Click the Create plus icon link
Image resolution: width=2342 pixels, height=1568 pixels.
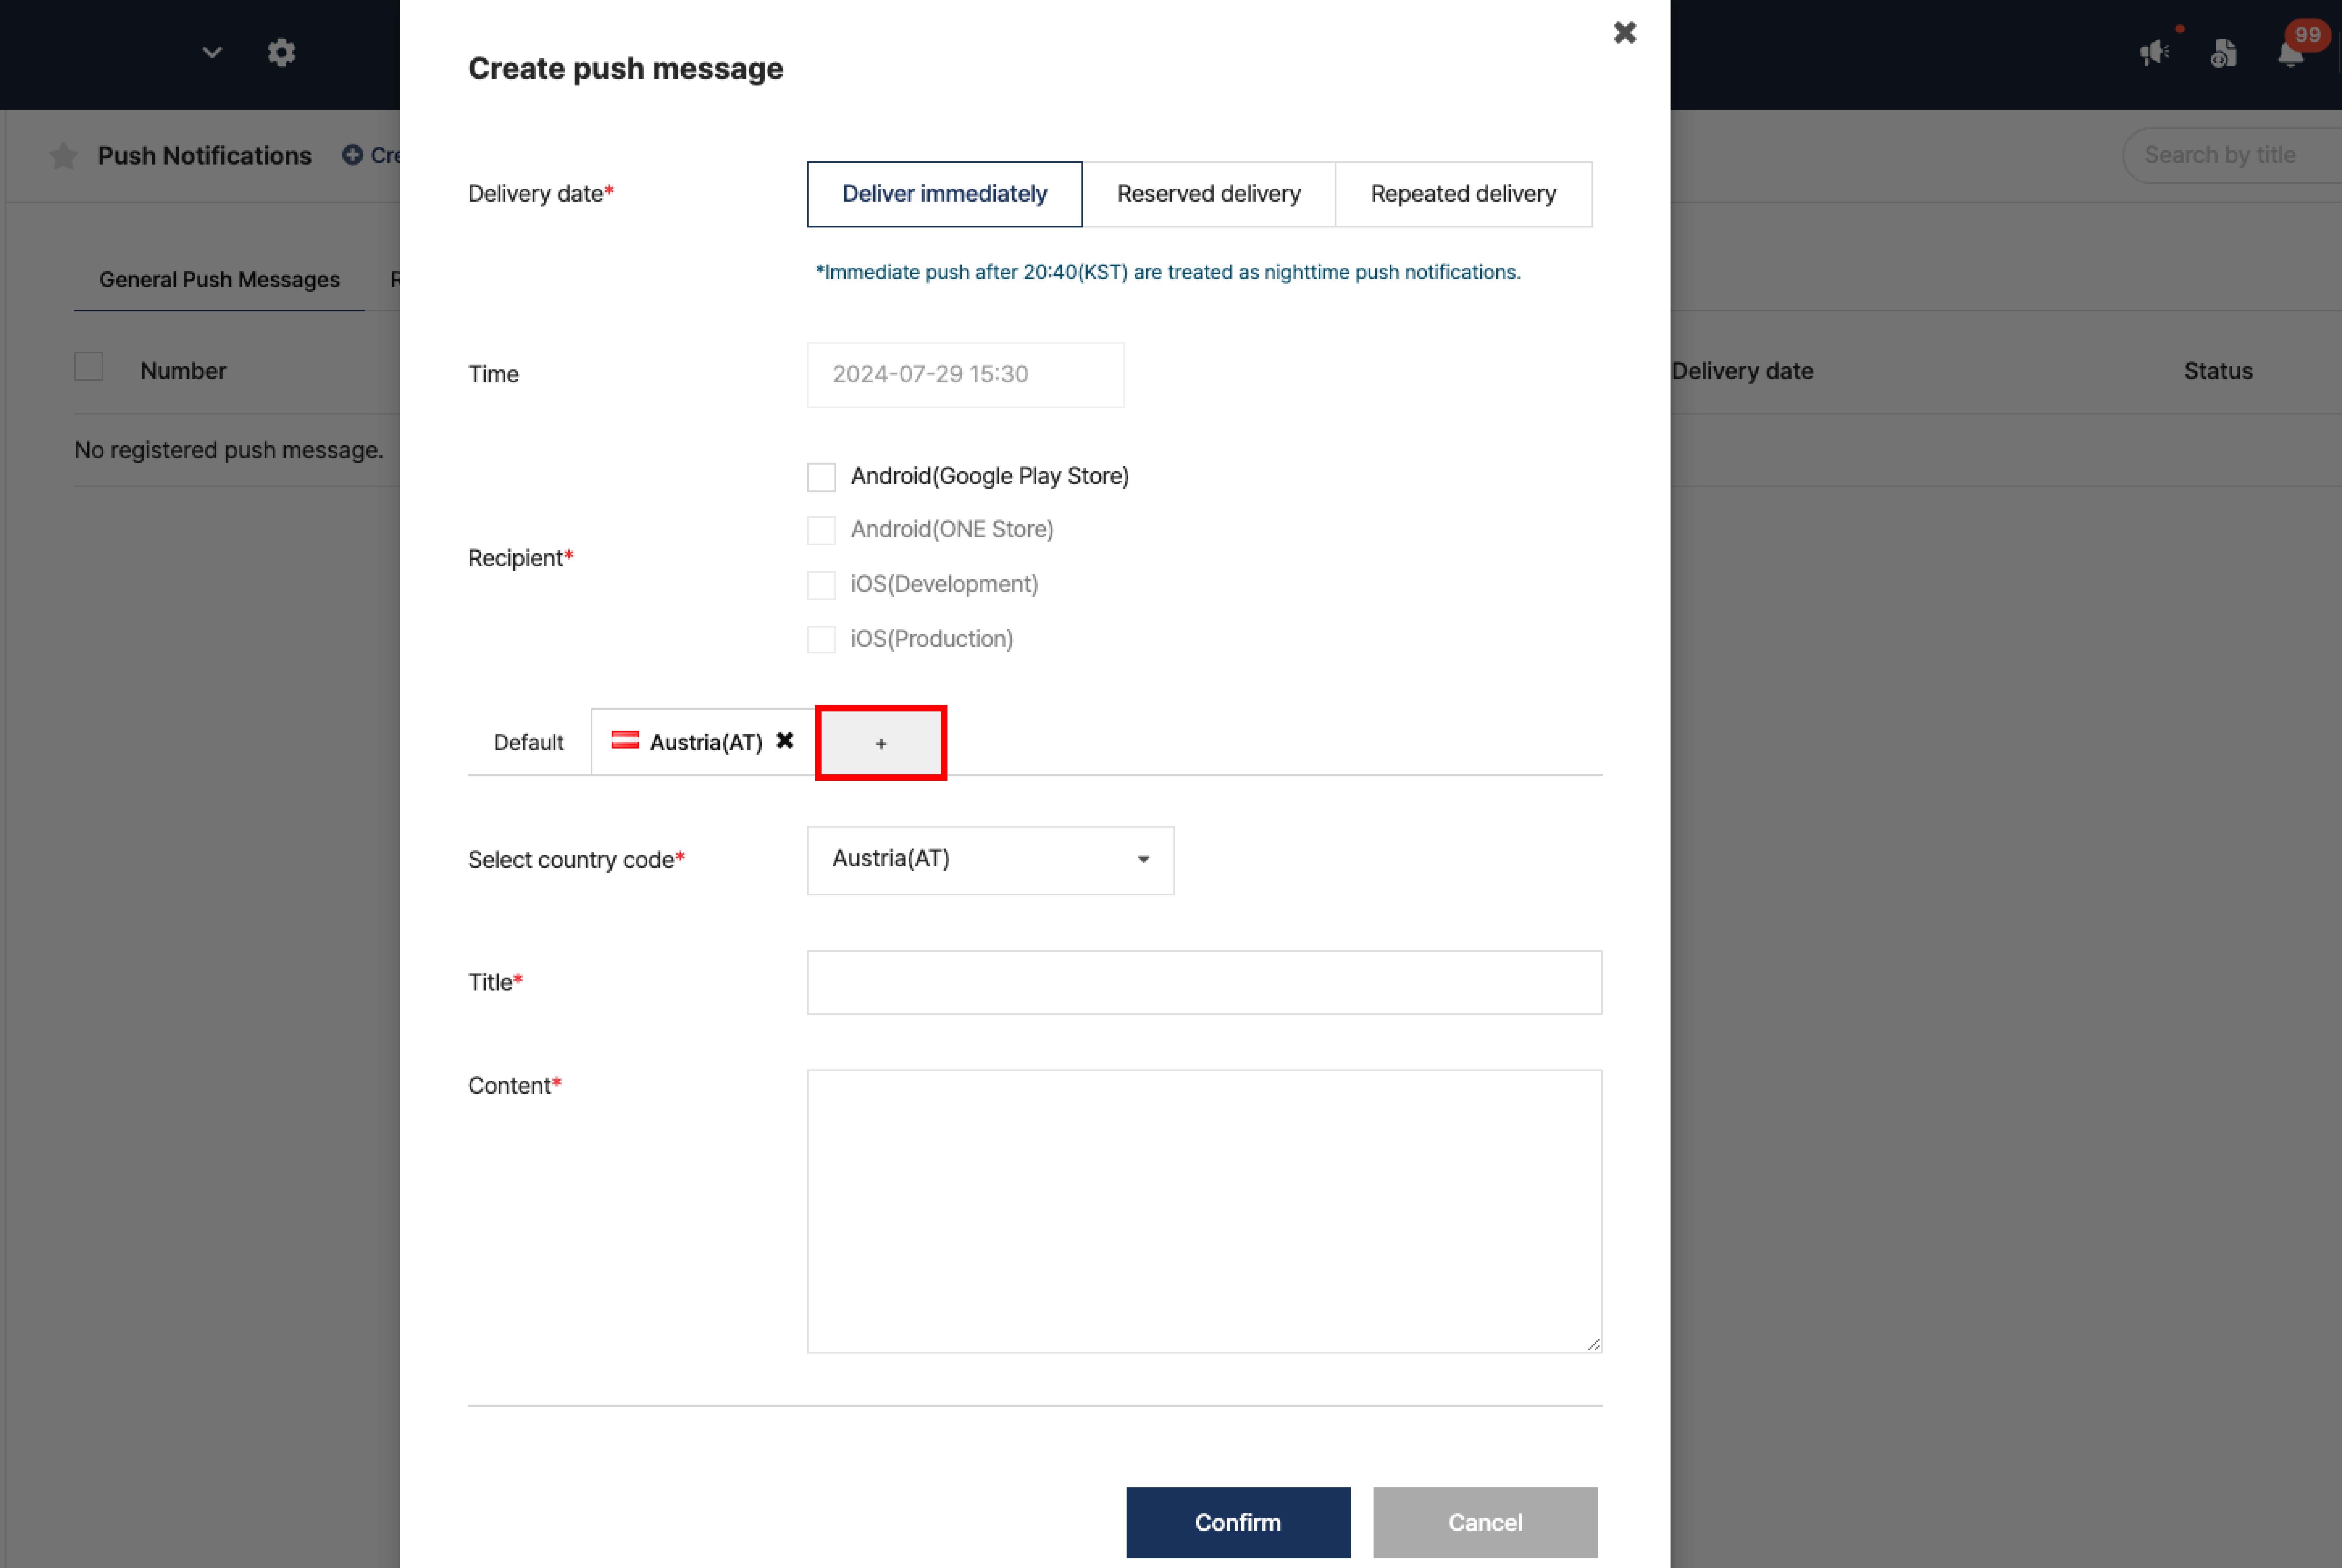click(371, 155)
